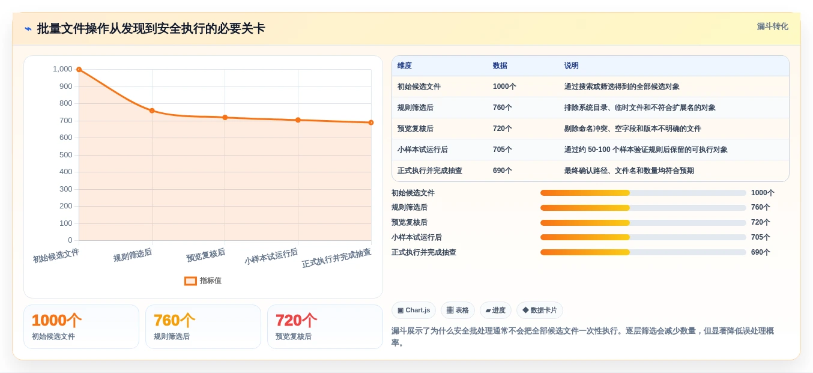The height and width of the screenshot is (373, 813).
Task: Click the description starting with 通过约 50-100
Action: coord(647,150)
